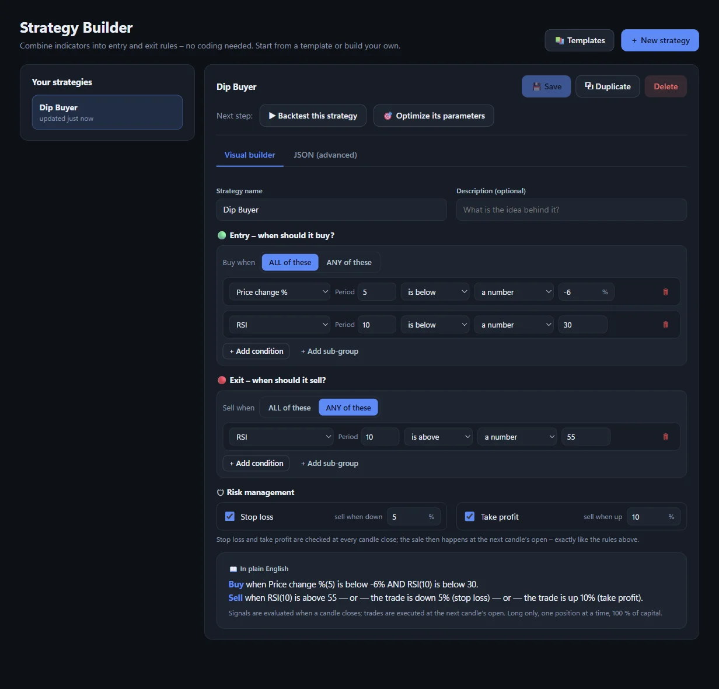Uncheck the Take profit checkbox
This screenshot has width=719, height=689.
[470, 516]
